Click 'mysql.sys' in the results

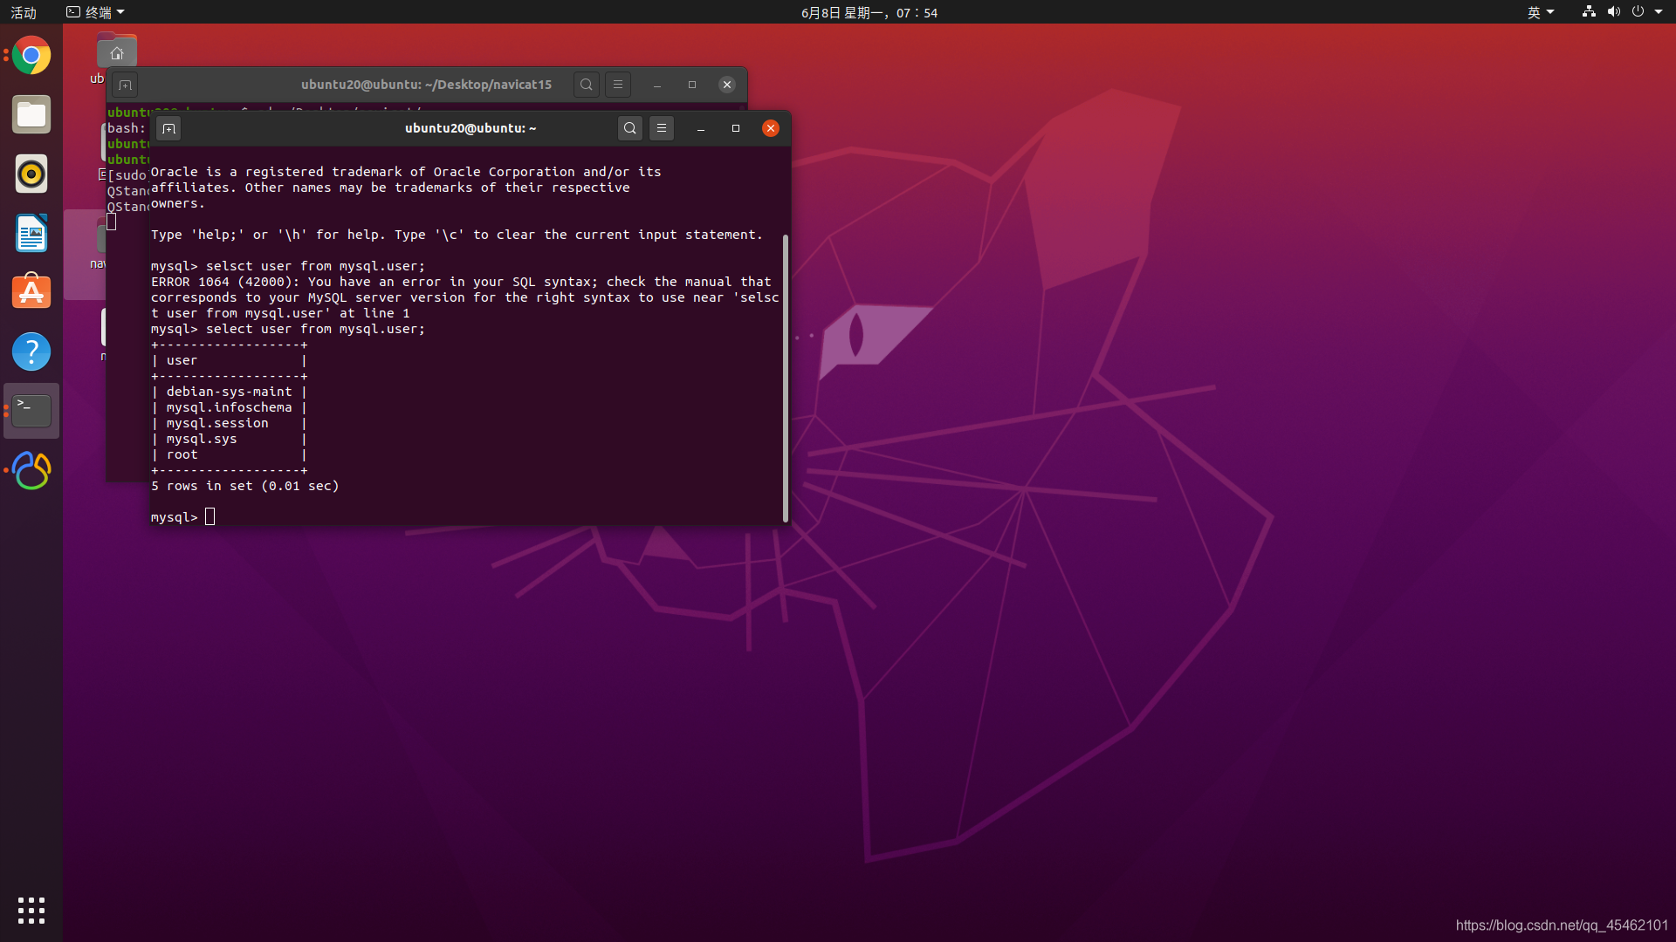pos(202,439)
